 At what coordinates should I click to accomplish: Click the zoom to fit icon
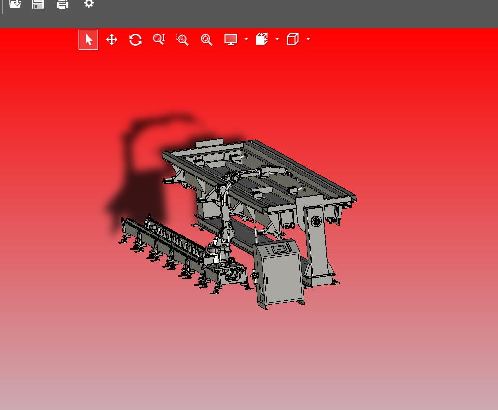coord(206,40)
